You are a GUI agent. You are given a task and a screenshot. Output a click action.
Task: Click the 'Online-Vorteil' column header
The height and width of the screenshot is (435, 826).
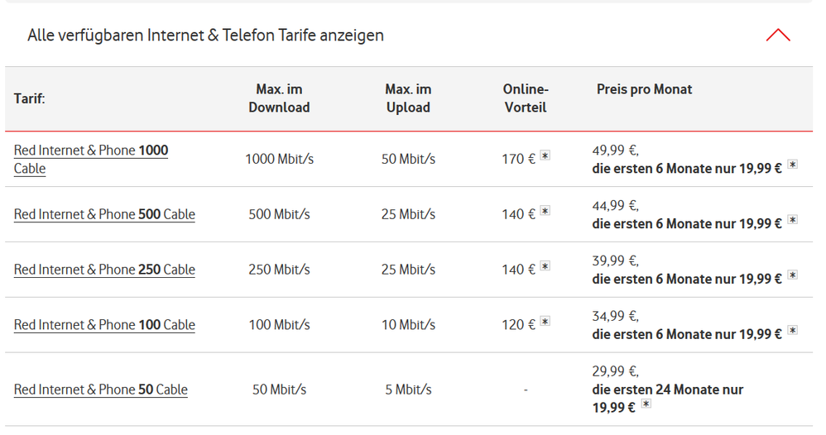point(526,98)
